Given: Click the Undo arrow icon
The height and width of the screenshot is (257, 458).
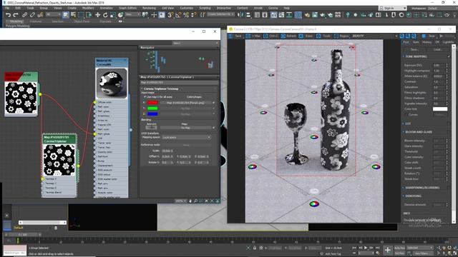Looking at the screenshot, I should click(x=8, y=15).
